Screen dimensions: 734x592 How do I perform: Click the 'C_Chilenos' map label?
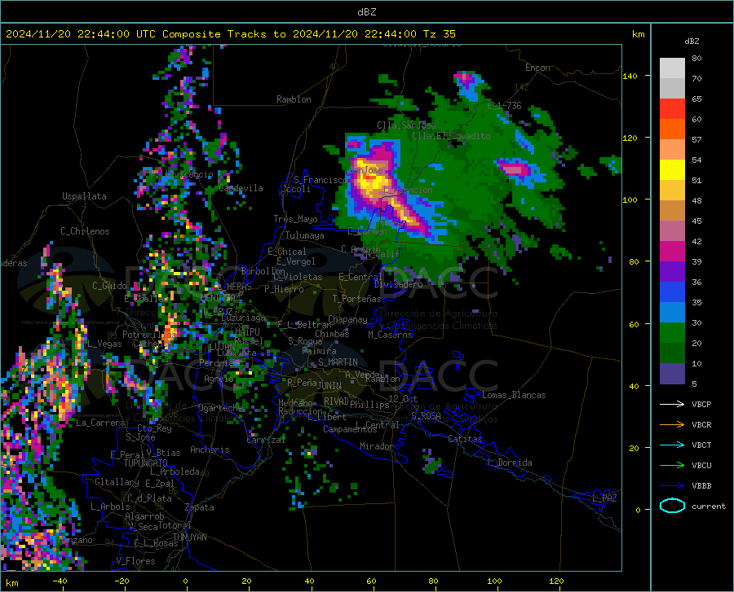85,231
